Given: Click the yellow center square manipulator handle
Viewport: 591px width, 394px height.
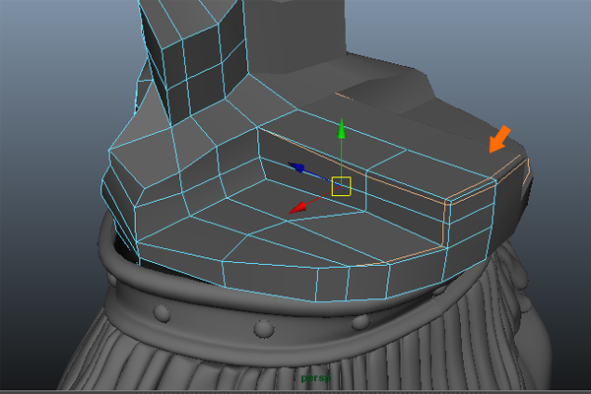Looking at the screenshot, I should click(342, 186).
